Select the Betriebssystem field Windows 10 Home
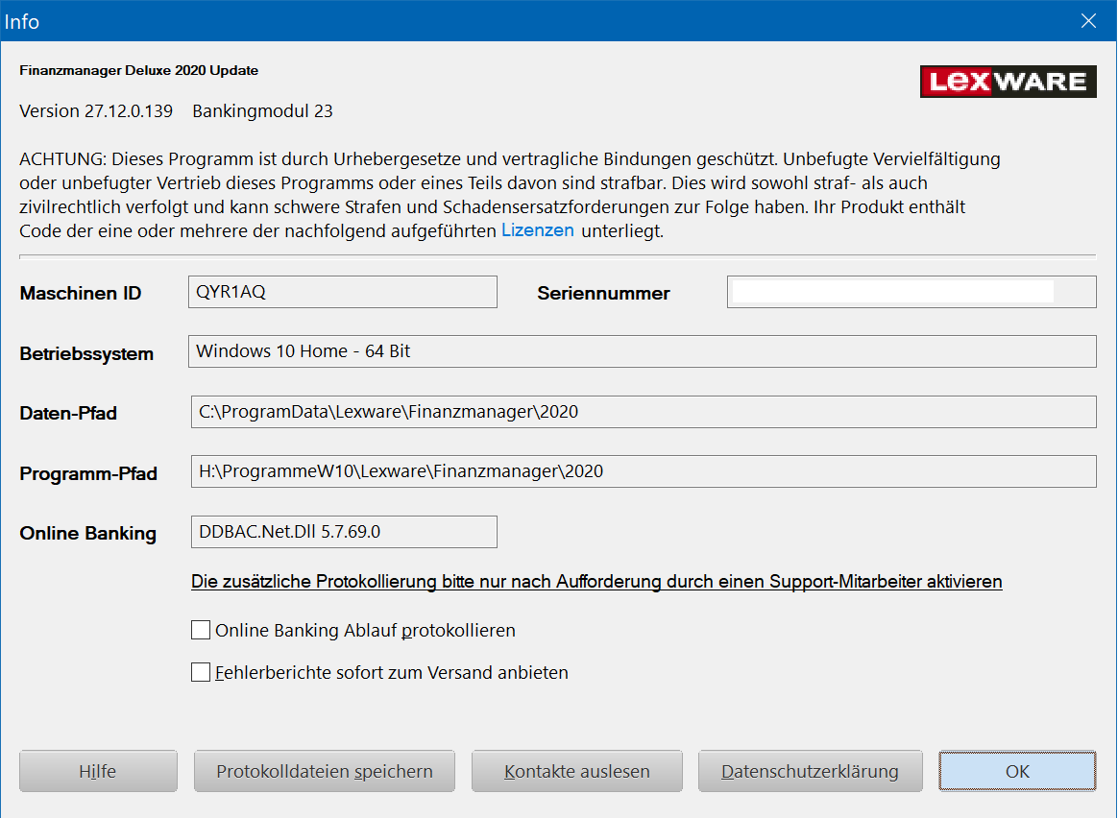 (x=642, y=351)
